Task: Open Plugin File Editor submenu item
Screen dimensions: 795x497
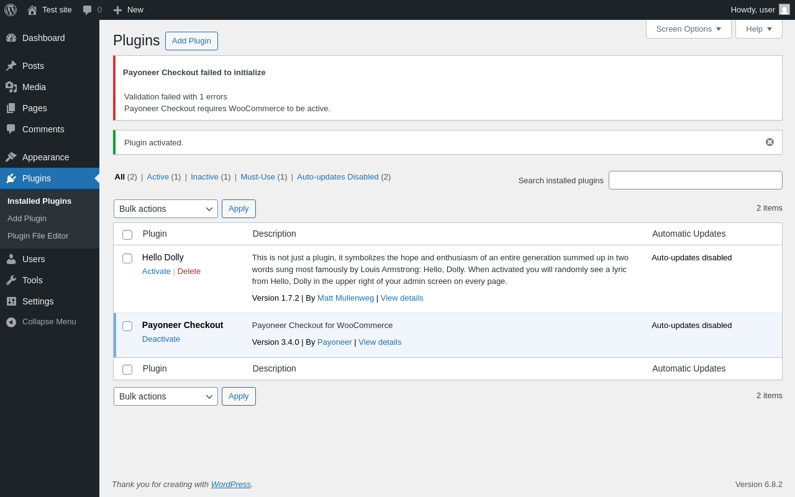Action: point(38,236)
